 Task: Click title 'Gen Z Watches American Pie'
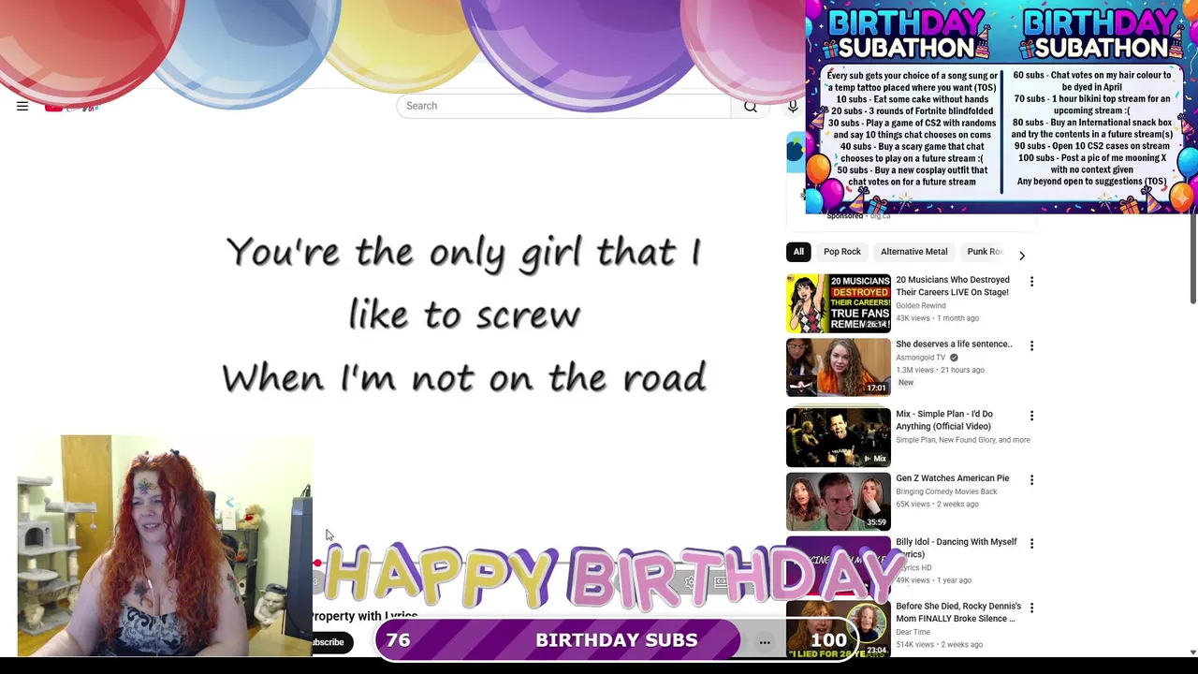[952, 478]
